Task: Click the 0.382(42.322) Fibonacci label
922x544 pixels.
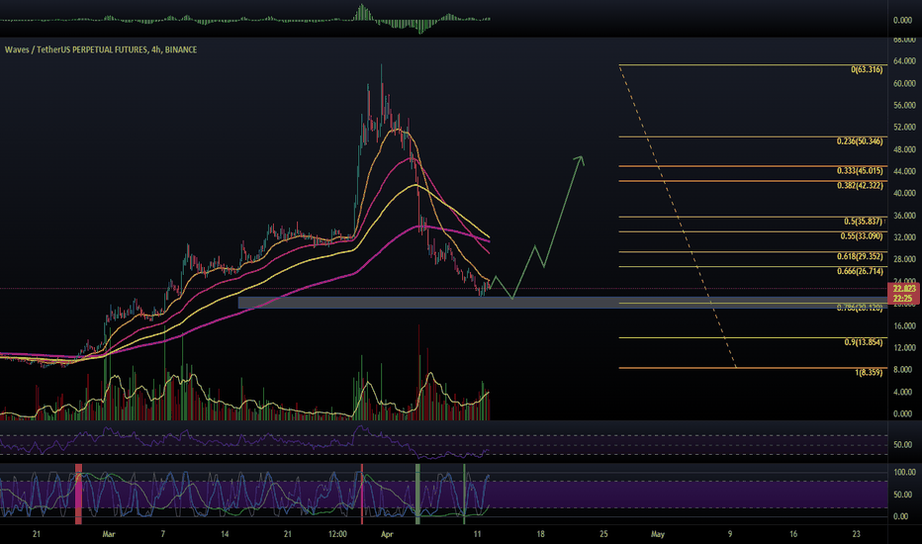Action: 860,185
